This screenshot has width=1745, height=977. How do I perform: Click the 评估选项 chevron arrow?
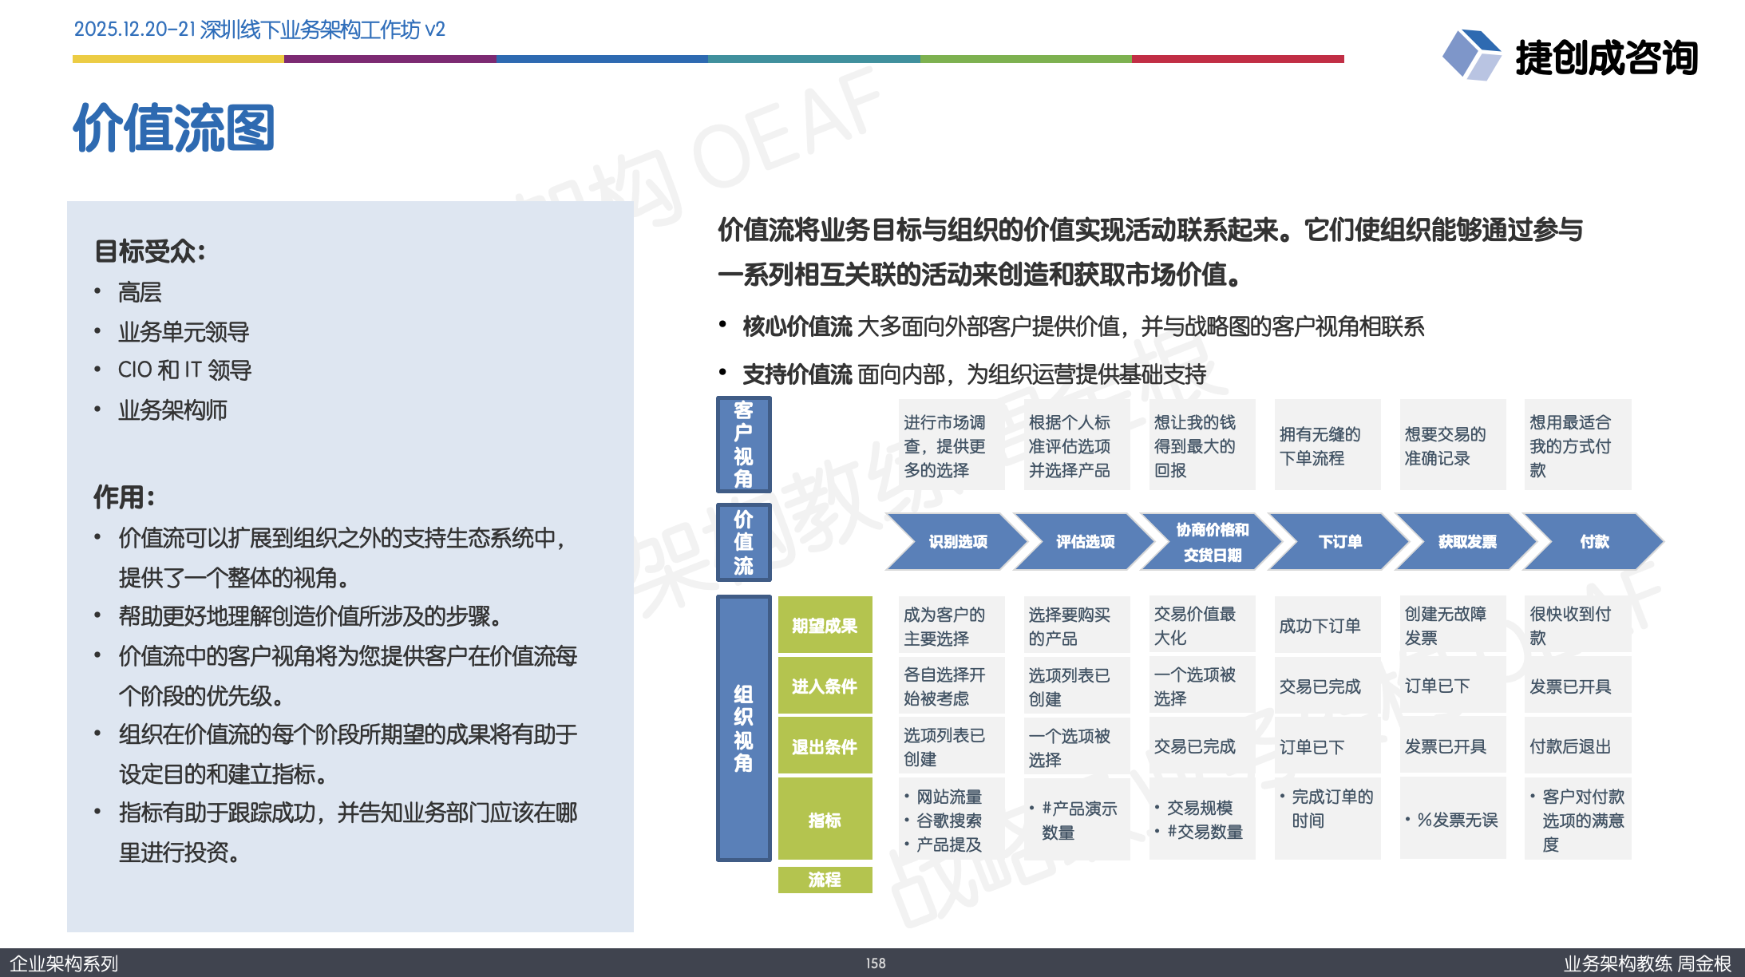click(x=1084, y=541)
